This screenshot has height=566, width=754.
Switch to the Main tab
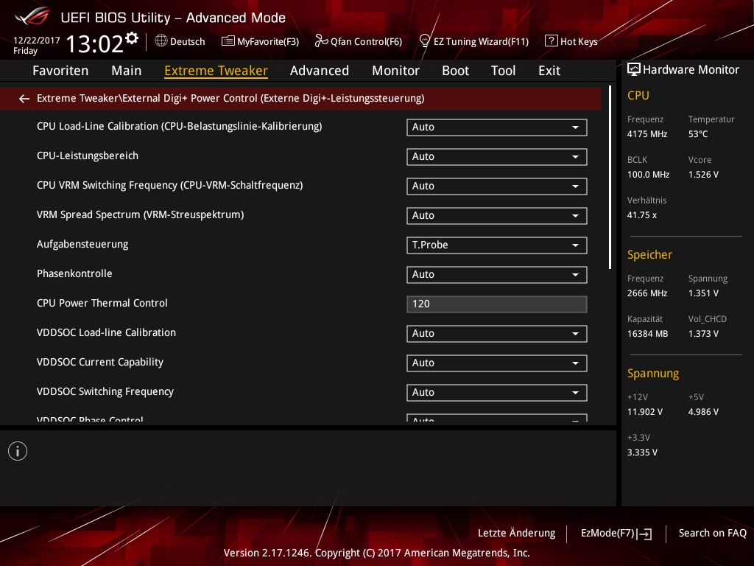click(127, 71)
